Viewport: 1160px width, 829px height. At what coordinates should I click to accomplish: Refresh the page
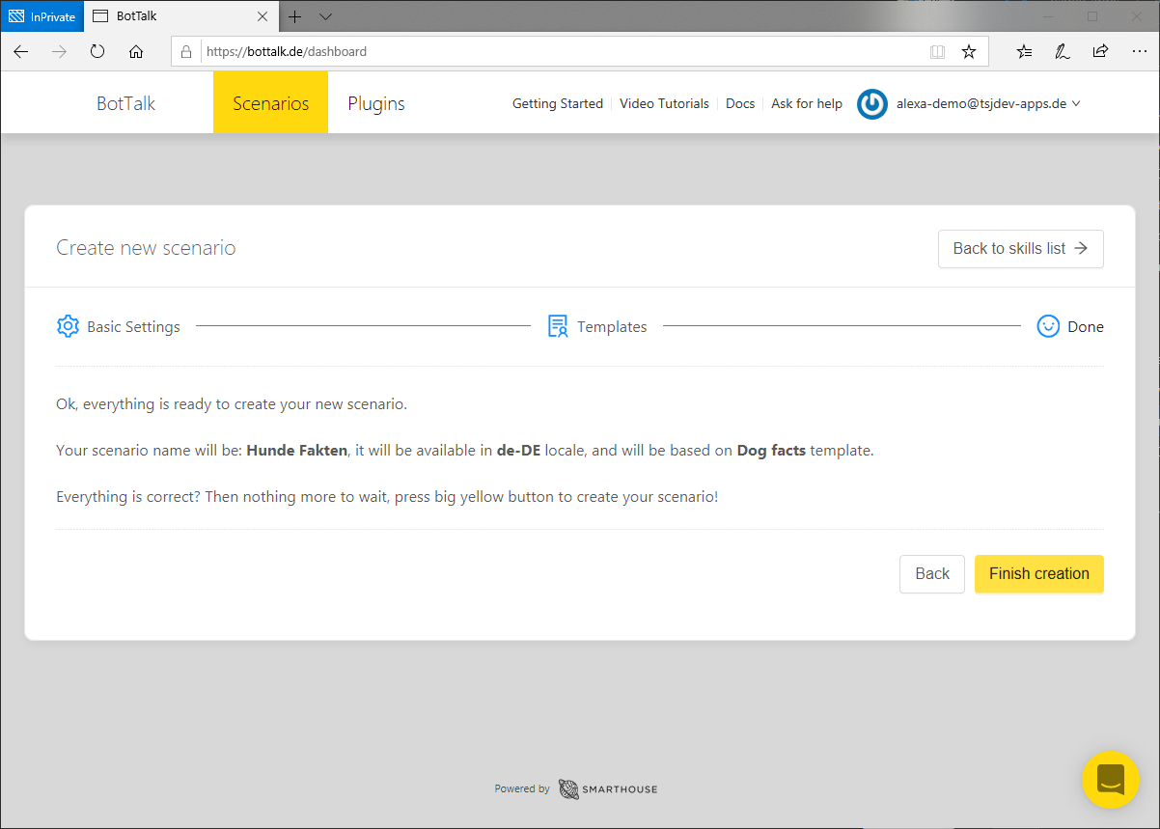pyautogui.click(x=97, y=52)
